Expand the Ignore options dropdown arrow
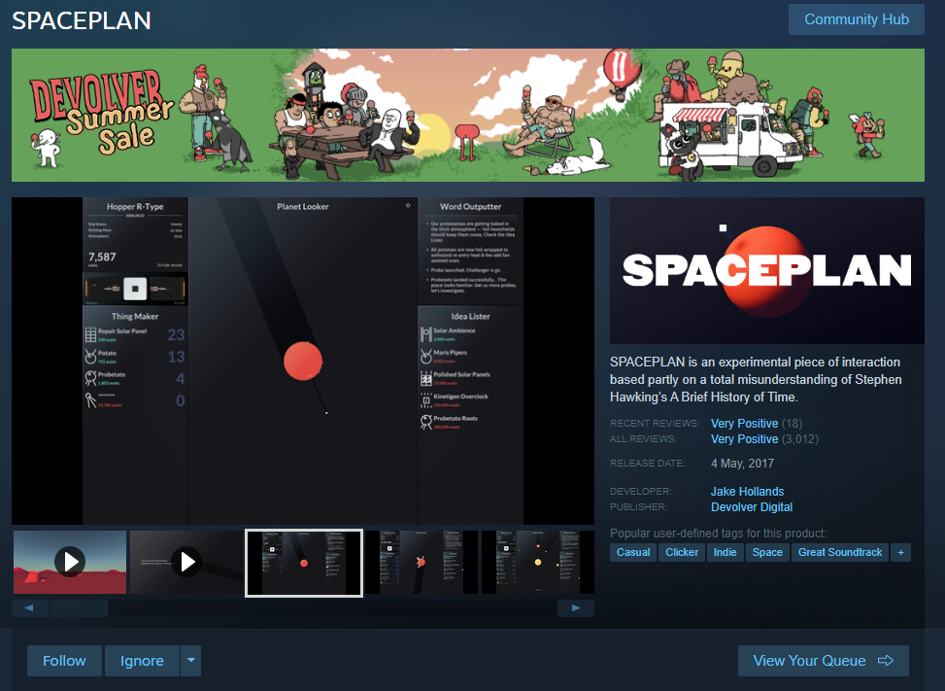Screen dimensions: 945x691 [x=191, y=661]
